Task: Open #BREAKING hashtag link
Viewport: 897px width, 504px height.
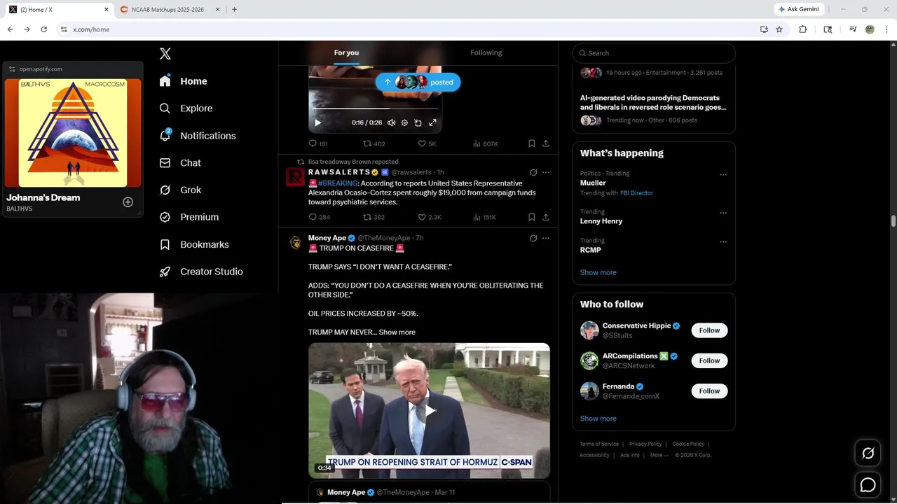Action: [338, 183]
